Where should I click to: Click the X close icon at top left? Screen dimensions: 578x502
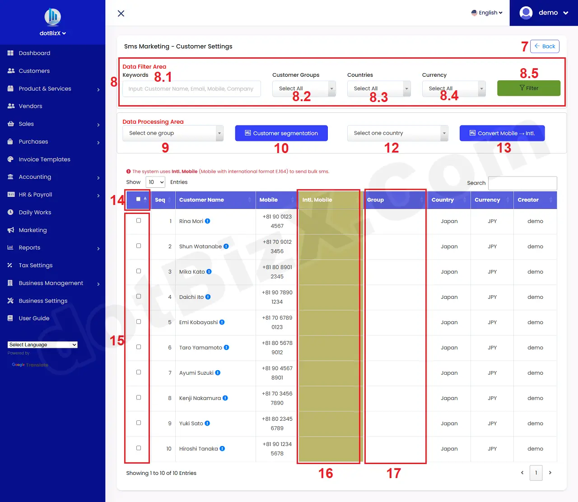point(121,14)
